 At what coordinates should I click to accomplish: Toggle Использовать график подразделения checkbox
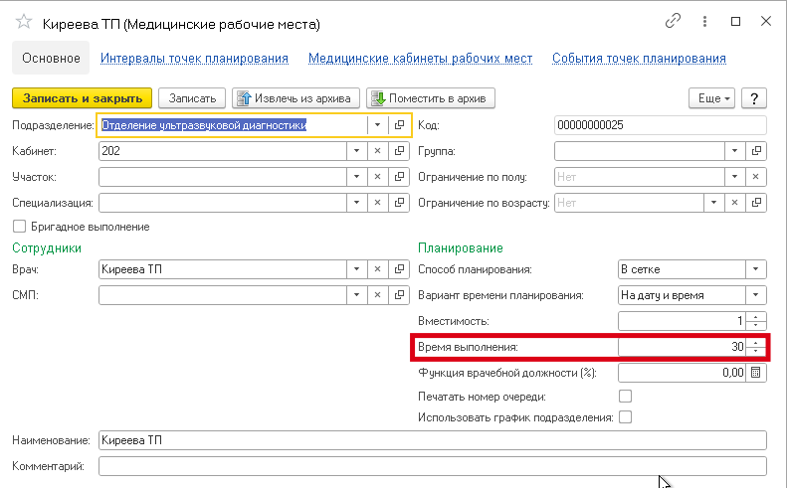626,417
